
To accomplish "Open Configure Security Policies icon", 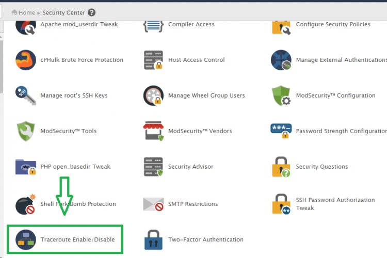I will (281, 28).
